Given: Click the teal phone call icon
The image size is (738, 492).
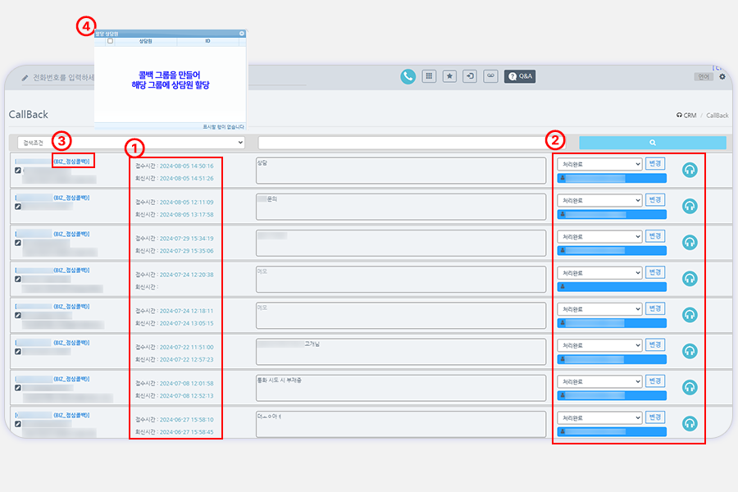Looking at the screenshot, I should 408,76.
